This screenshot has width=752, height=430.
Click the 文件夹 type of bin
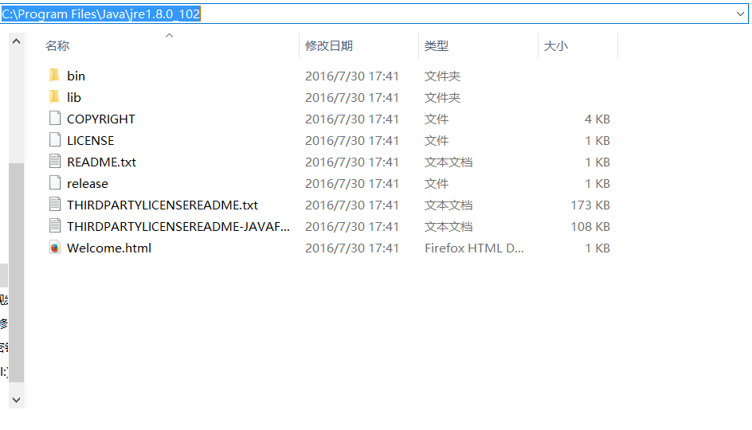(x=442, y=76)
